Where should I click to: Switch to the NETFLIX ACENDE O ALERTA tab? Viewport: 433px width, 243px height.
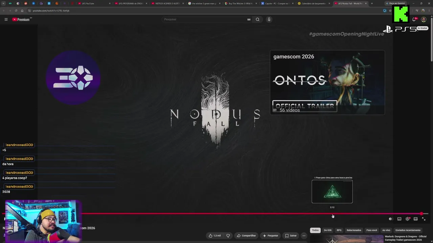tap(168, 3)
